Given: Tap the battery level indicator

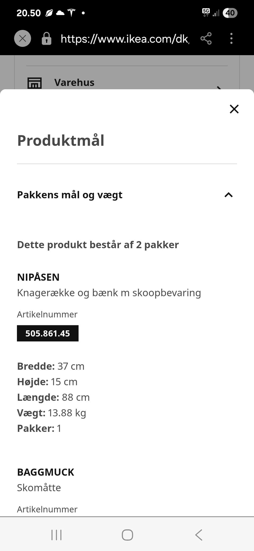Looking at the screenshot, I should tap(230, 13).
